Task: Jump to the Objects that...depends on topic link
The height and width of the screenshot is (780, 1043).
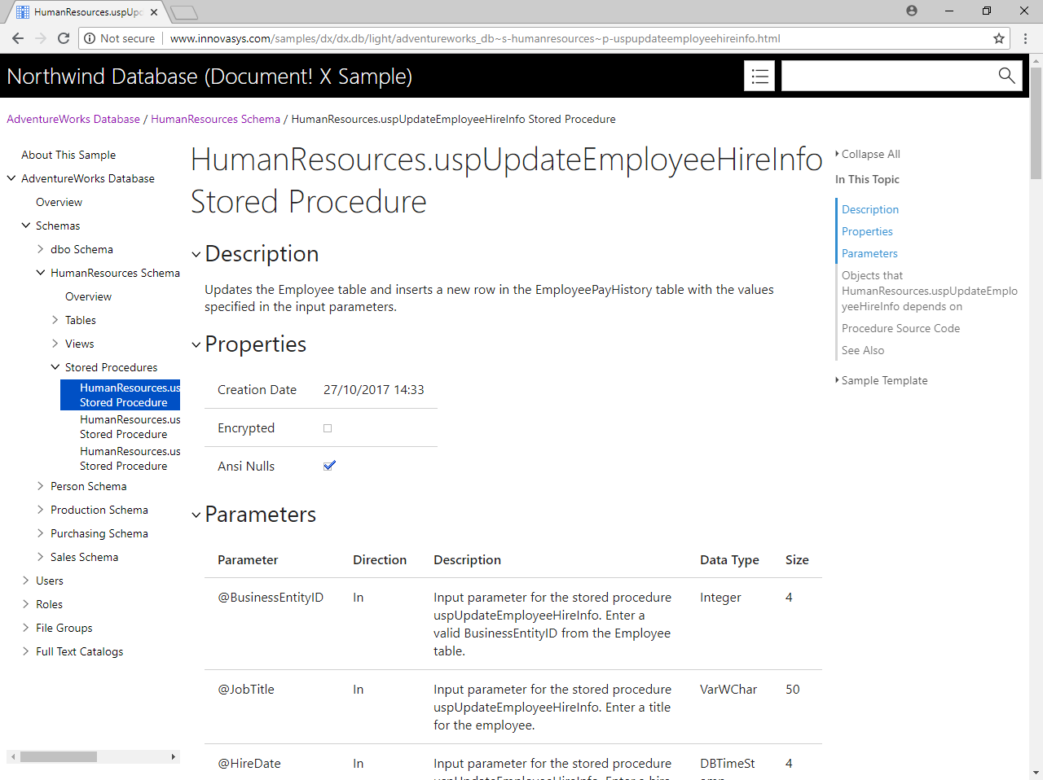Action: pyautogui.click(x=930, y=291)
